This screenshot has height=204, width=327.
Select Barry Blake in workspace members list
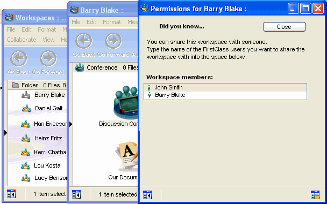coord(225,95)
